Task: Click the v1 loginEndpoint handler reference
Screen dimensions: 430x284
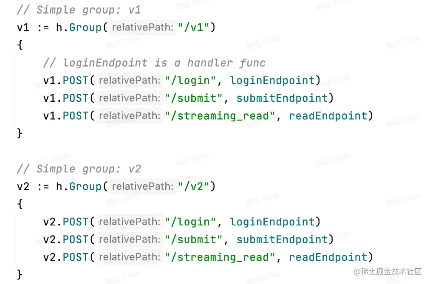Action: [272, 81]
